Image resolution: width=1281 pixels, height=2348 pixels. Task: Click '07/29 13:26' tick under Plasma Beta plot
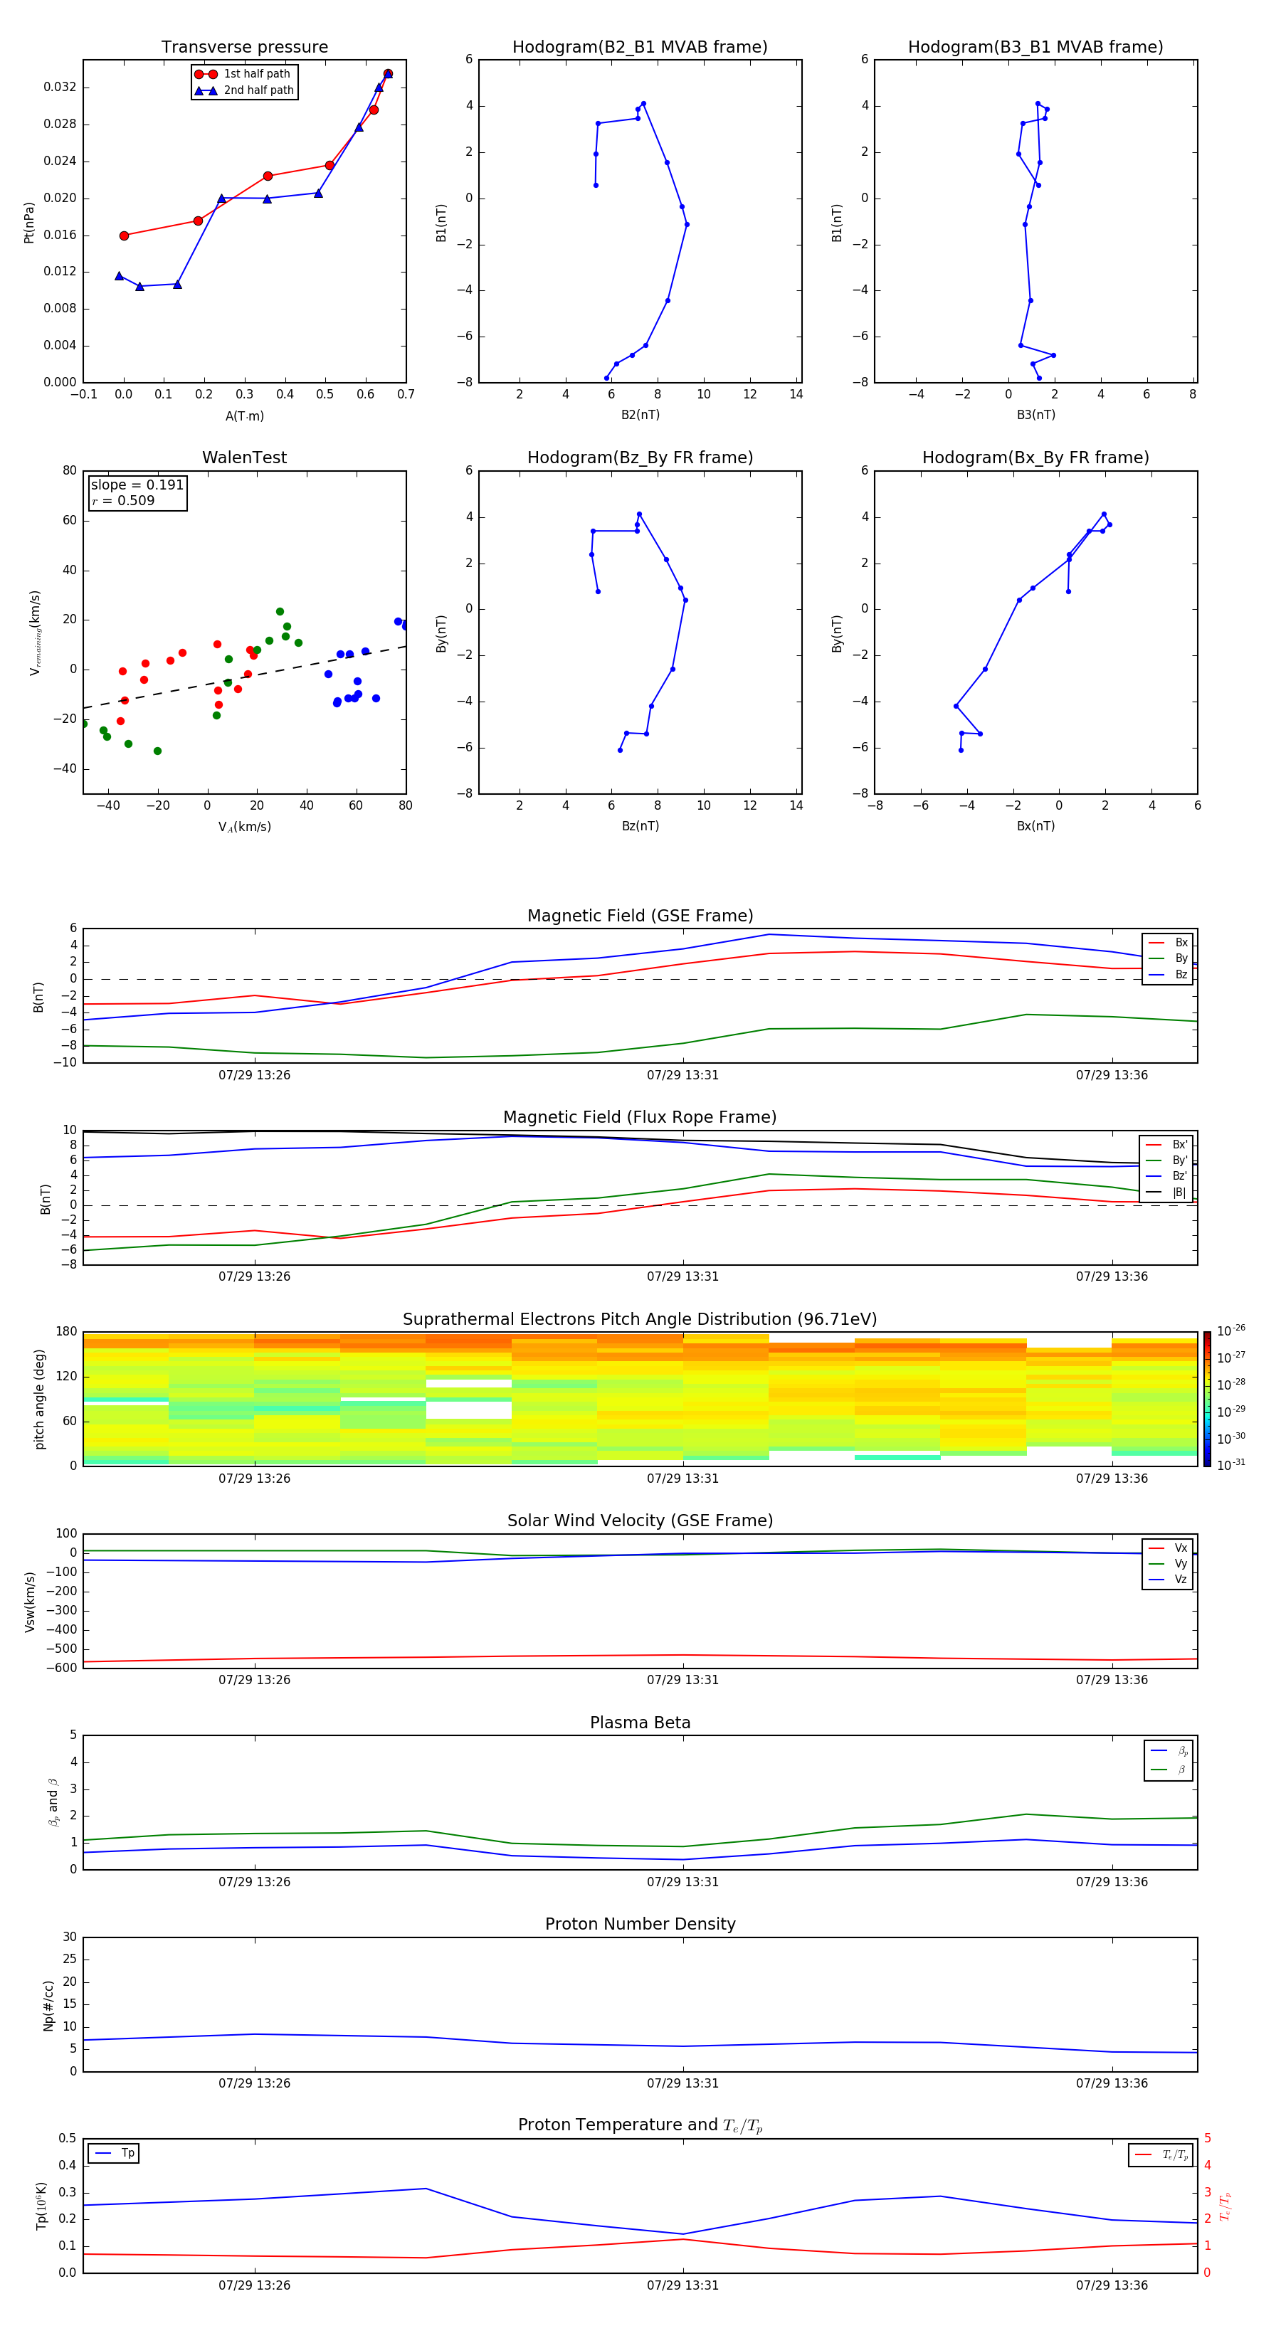[254, 1881]
